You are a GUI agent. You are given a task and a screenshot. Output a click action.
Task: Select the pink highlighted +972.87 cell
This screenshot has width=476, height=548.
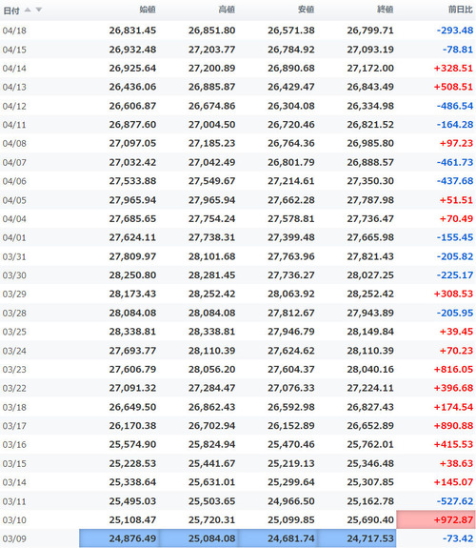(436, 519)
